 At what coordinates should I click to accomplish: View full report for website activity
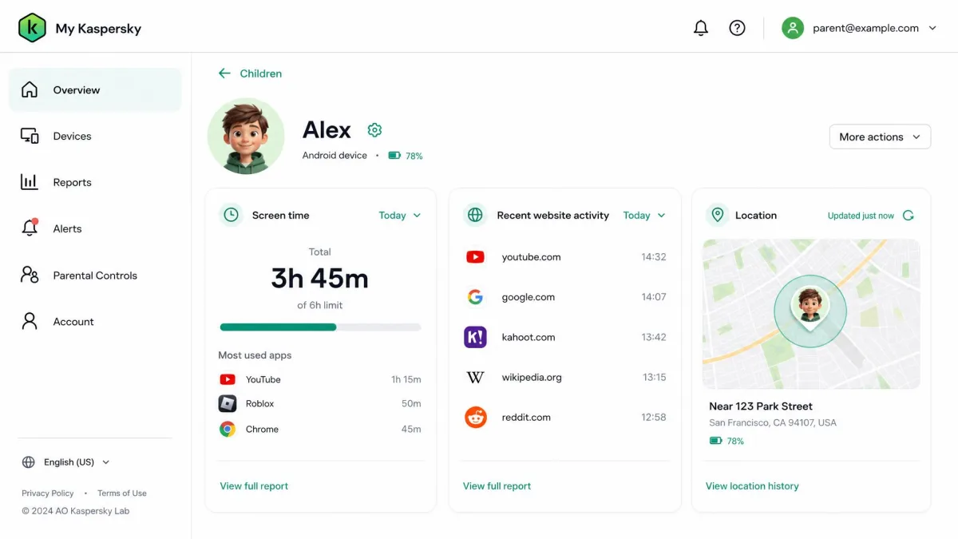[497, 486]
